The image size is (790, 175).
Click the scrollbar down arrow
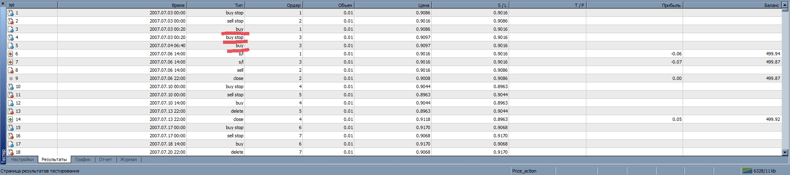pos(785,152)
